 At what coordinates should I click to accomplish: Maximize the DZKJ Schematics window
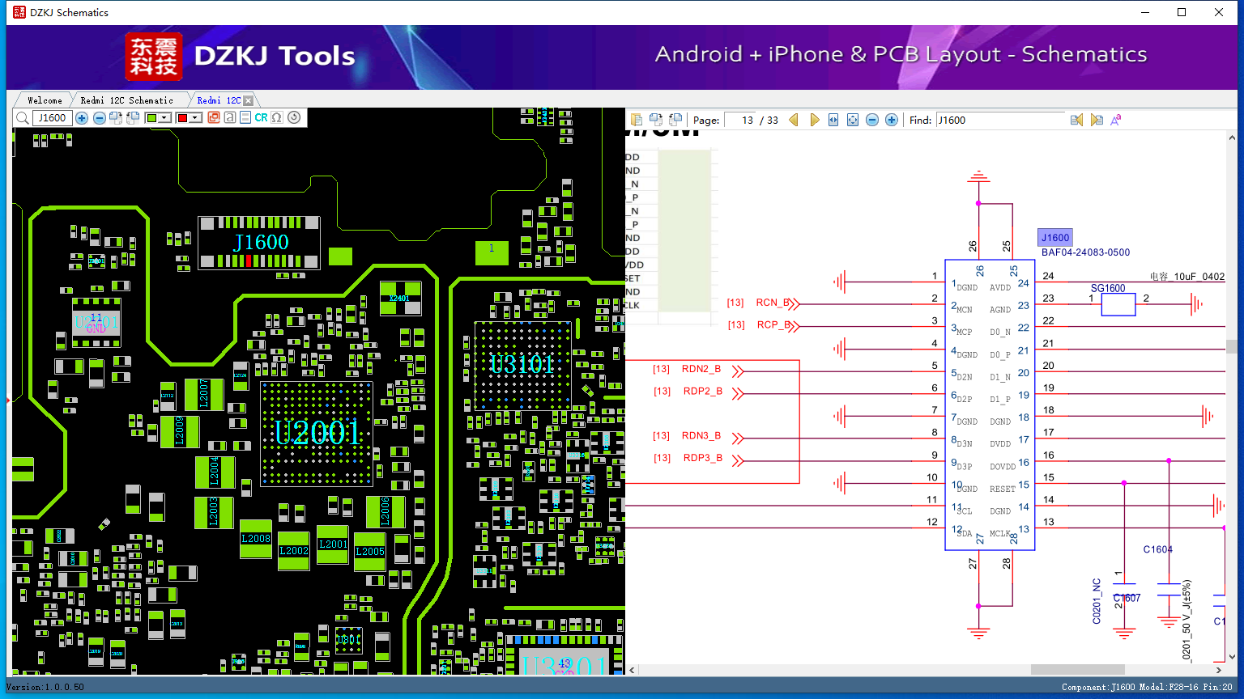[1182, 12]
